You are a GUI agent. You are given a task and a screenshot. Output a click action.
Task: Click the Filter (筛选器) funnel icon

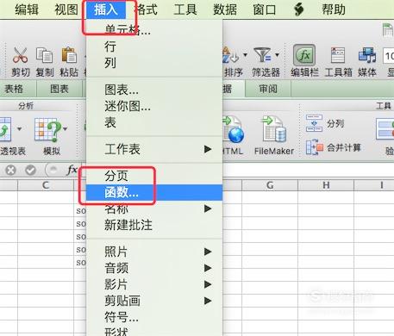click(263, 55)
